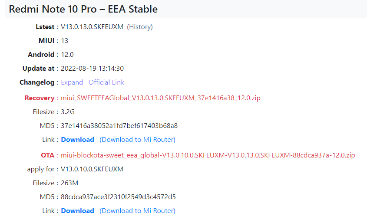The width and height of the screenshot is (367, 223).
Task: Open the firmware History link
Action: coord(139,27)
